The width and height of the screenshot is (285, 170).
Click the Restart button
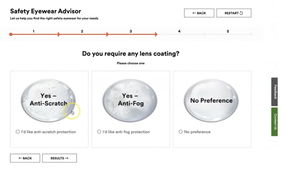[x=234, y=13]
